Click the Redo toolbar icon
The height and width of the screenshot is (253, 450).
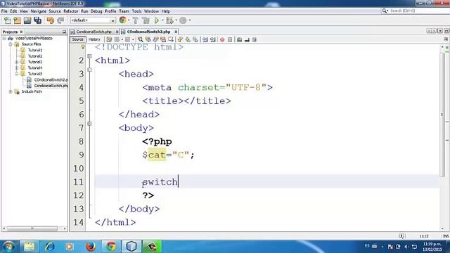coord(60,20)
